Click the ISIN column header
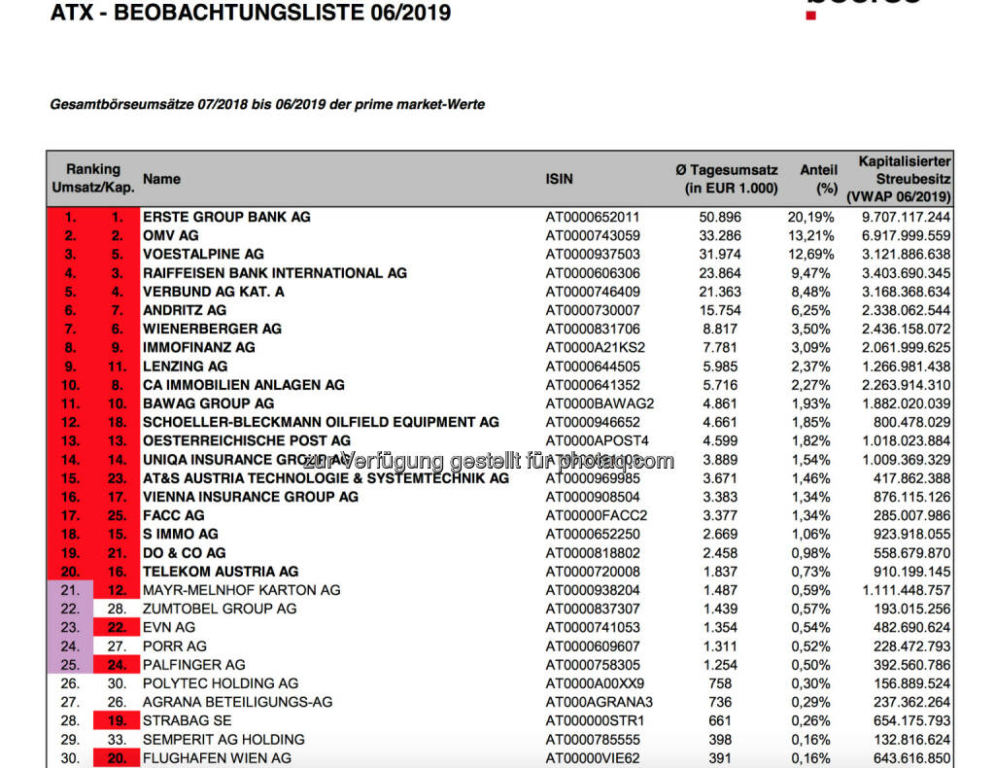995x768 pixels. [x=559, y=179]
